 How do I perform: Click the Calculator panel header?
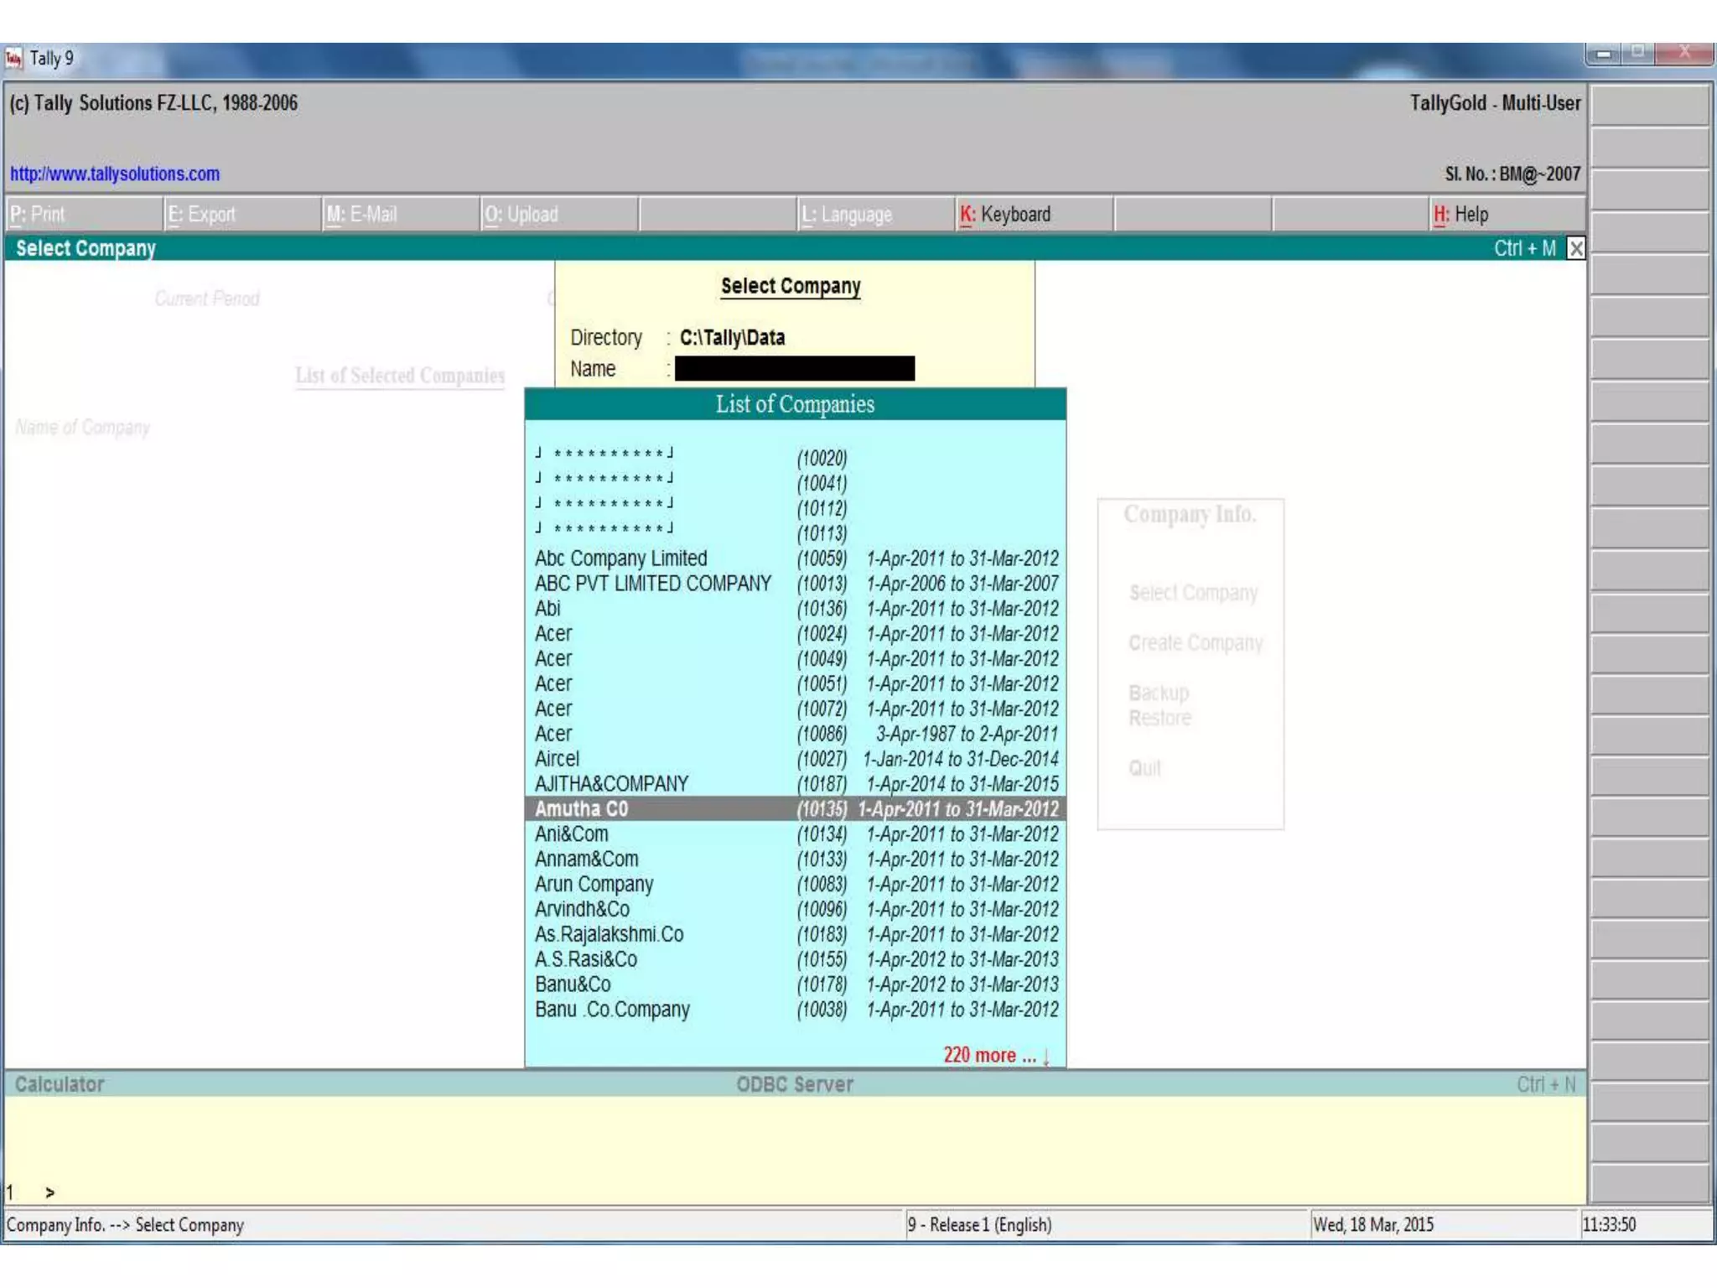(x=60, y=1084)
